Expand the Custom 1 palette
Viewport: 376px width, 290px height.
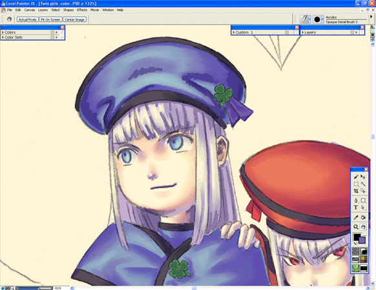point(234,32)
